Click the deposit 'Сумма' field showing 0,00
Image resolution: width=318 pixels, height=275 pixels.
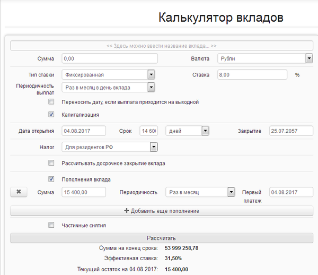(110, 58)
